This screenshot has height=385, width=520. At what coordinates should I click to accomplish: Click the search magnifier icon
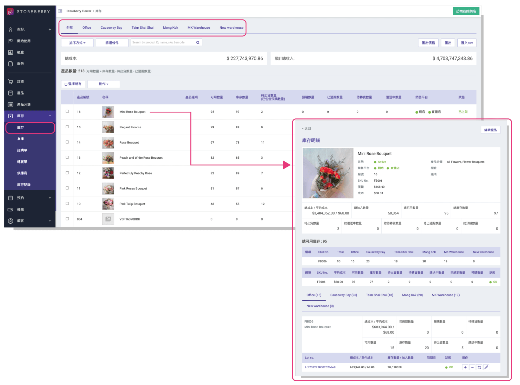[x=198, y=42]
